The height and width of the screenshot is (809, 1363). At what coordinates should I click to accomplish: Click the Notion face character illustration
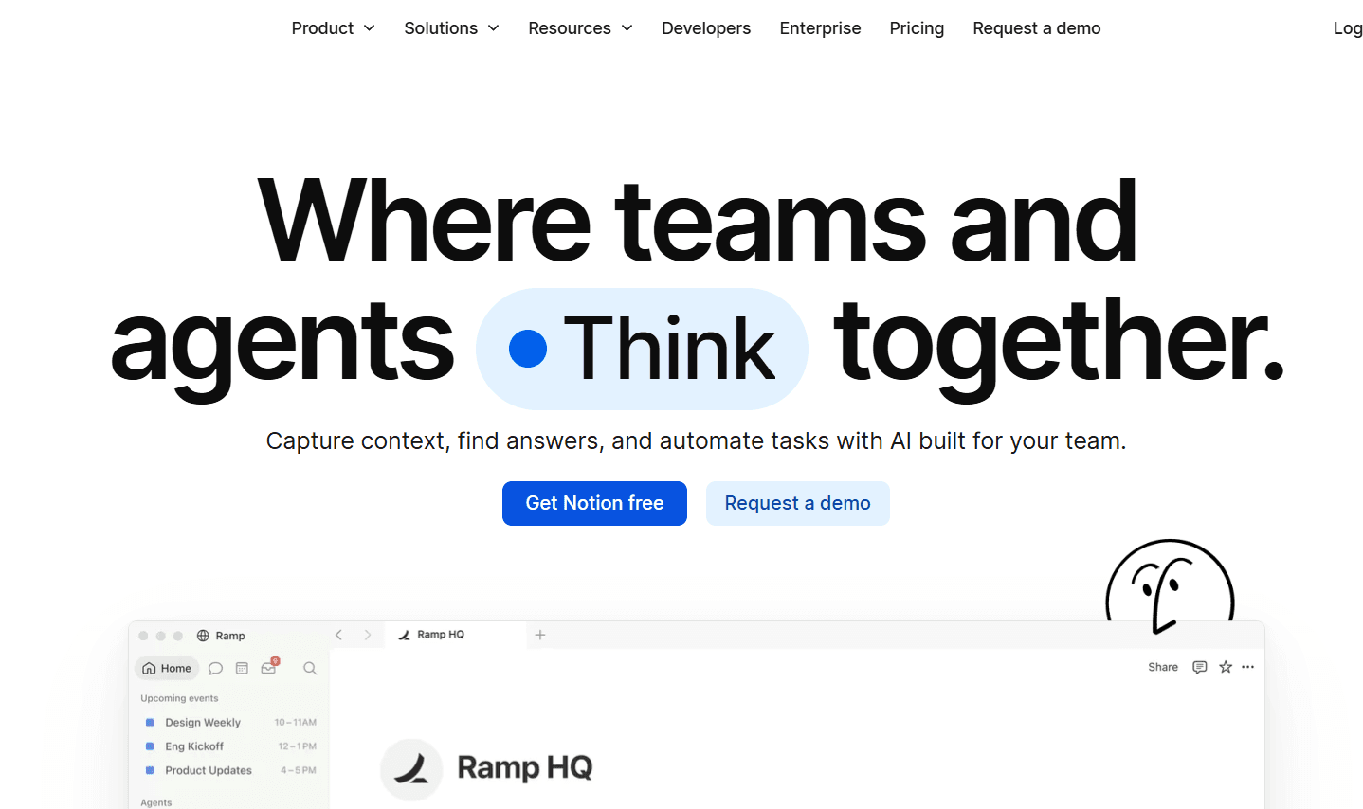(1170, 588)
